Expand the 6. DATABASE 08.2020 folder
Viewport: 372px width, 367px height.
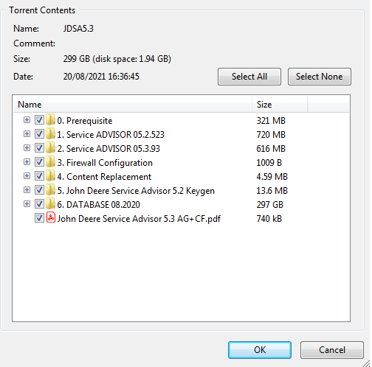[x=27, y=204]
